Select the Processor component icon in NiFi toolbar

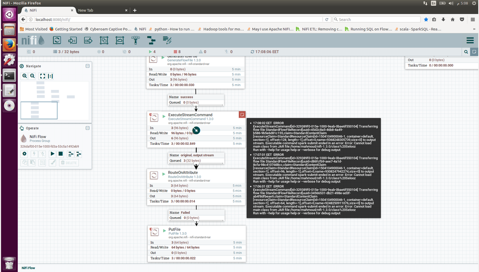click(x=57, y=40)
